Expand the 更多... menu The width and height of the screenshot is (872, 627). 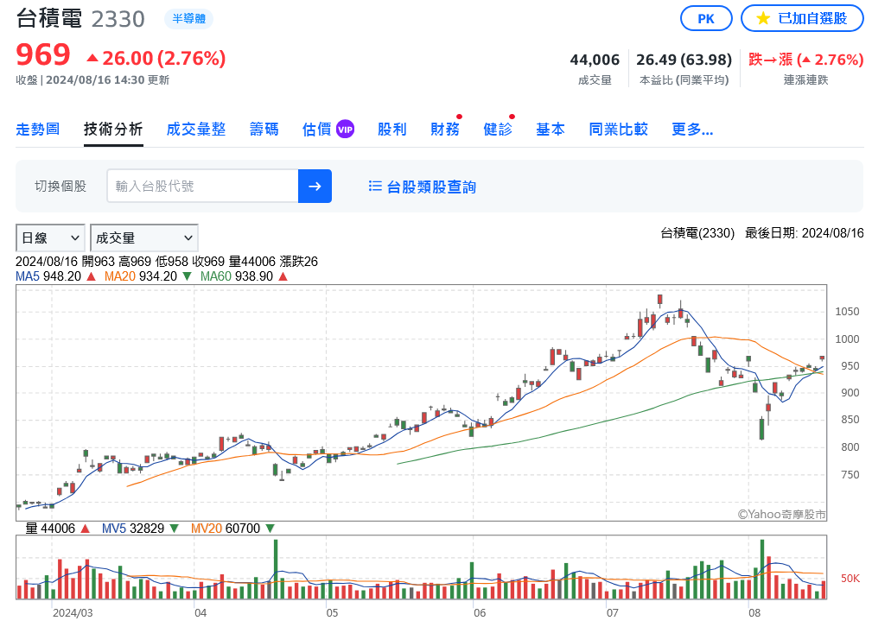(692, 129)
